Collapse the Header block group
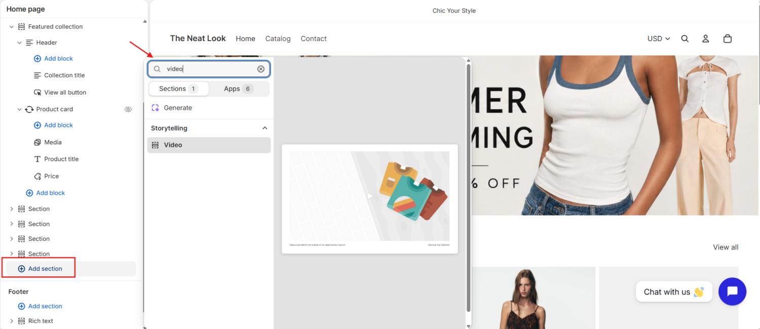760x329 pixels. (x=20, y=43)
